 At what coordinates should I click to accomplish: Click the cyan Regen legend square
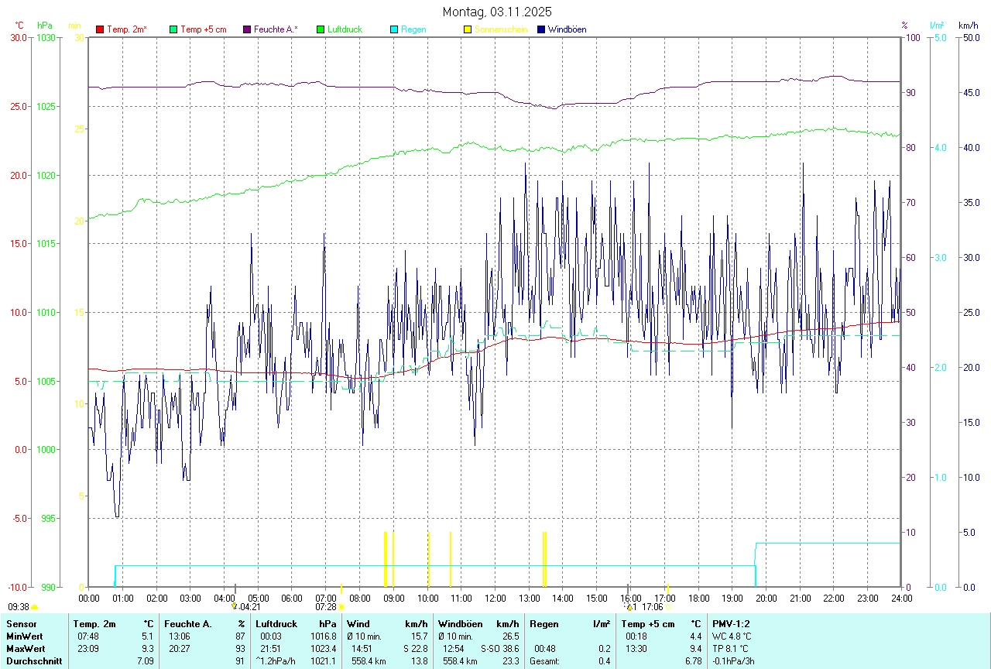point(394,29)
